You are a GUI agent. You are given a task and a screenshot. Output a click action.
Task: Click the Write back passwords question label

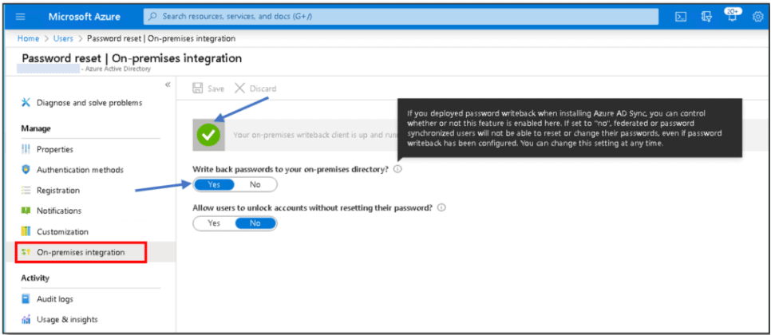(x=291, y=169)
